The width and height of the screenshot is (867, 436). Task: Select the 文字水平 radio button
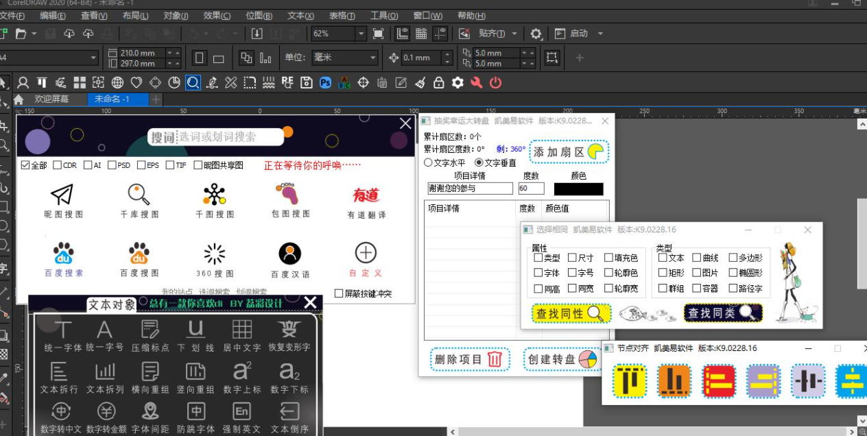coord(429,162)
